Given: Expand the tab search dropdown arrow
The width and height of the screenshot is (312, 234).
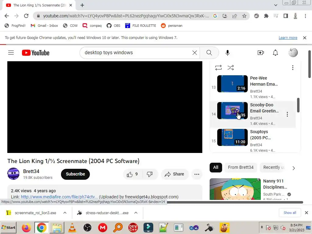Looking at the screenshot, I should (x=275, y=5).
